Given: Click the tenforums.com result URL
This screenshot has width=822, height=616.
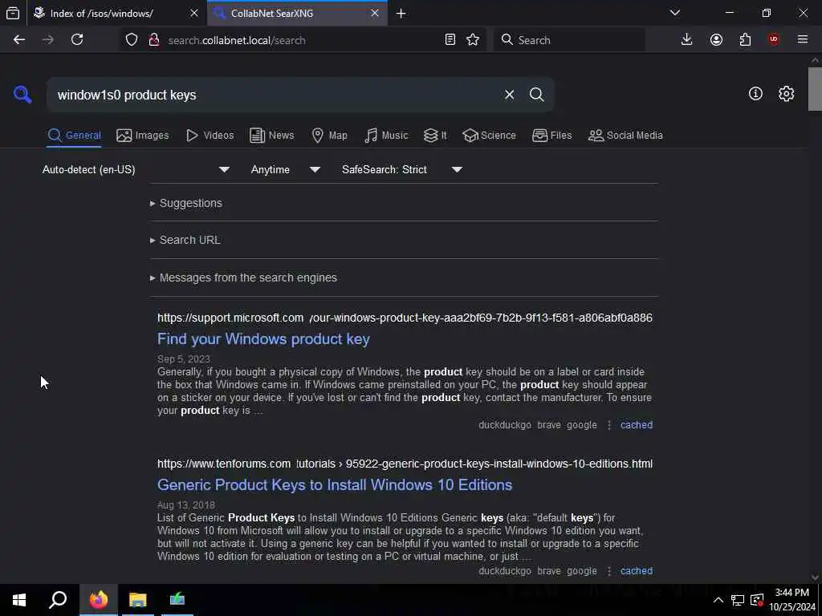Looking at the screenshot, I should pos(405,464).
